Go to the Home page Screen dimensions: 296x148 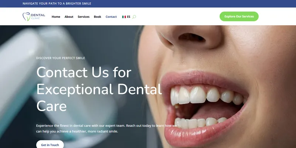pyautogui.click(x=56, y=17)
